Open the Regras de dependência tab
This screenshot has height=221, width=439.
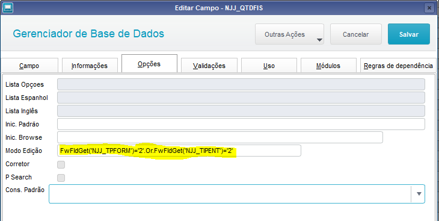tap(398, 66)
